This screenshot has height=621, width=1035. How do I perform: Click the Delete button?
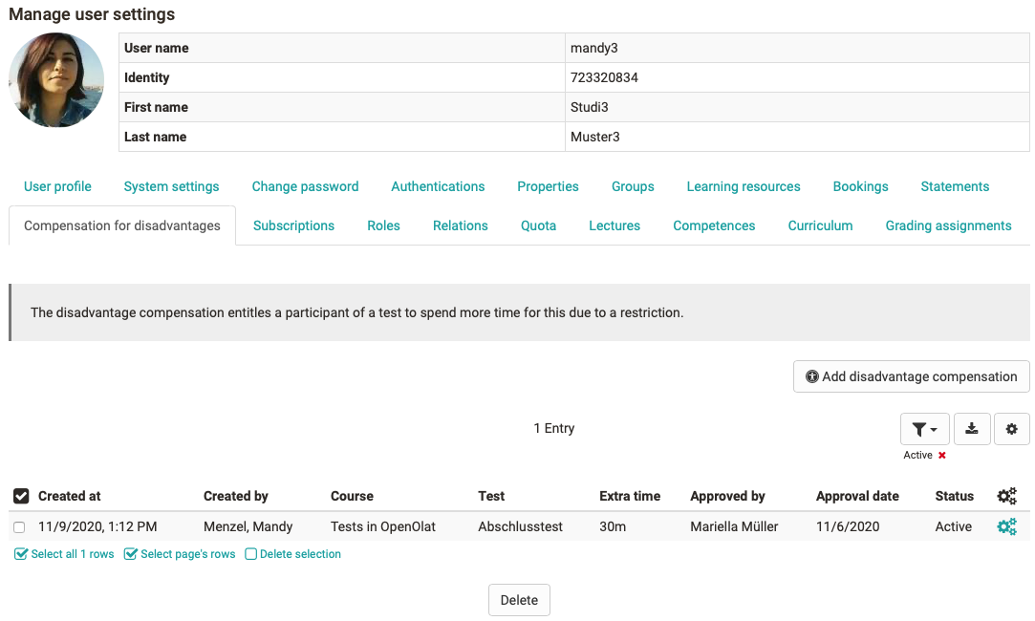pos(519,600)
